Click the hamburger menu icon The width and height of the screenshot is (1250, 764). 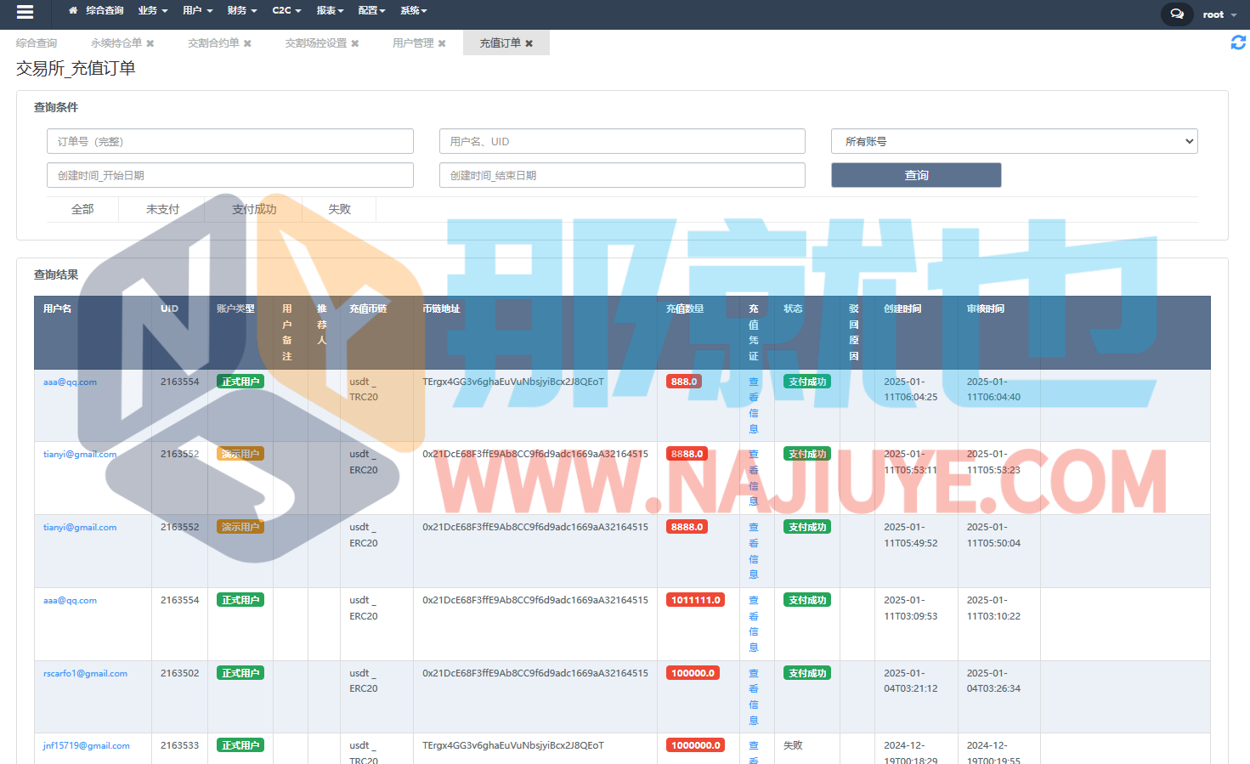tap(25, 12)
